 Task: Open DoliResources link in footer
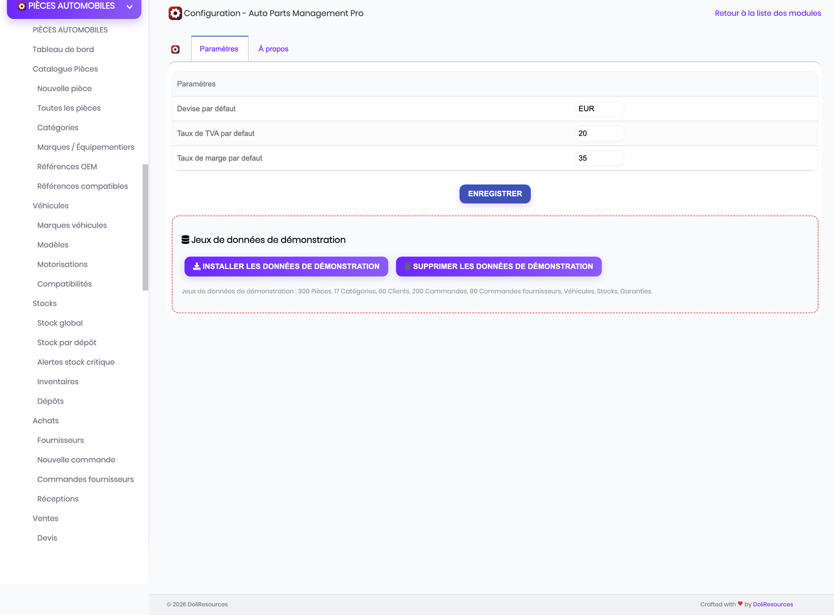(773, 604)
